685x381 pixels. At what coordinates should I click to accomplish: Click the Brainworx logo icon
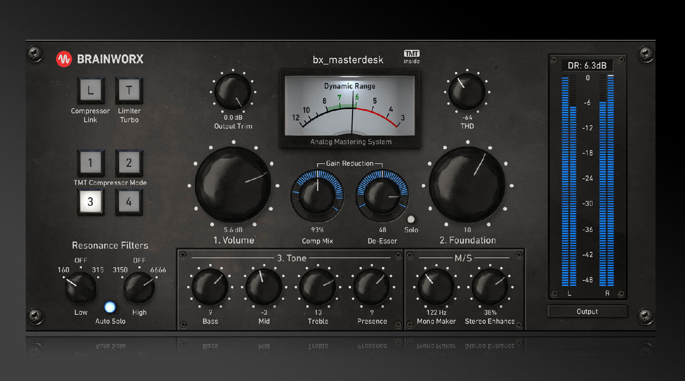click(64, 59)
